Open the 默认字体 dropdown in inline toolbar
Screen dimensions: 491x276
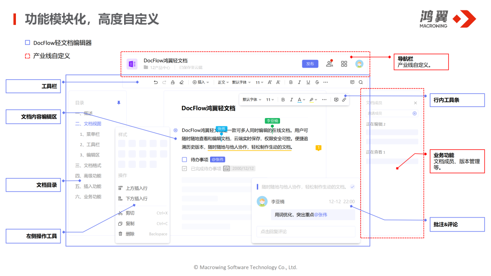252,100
